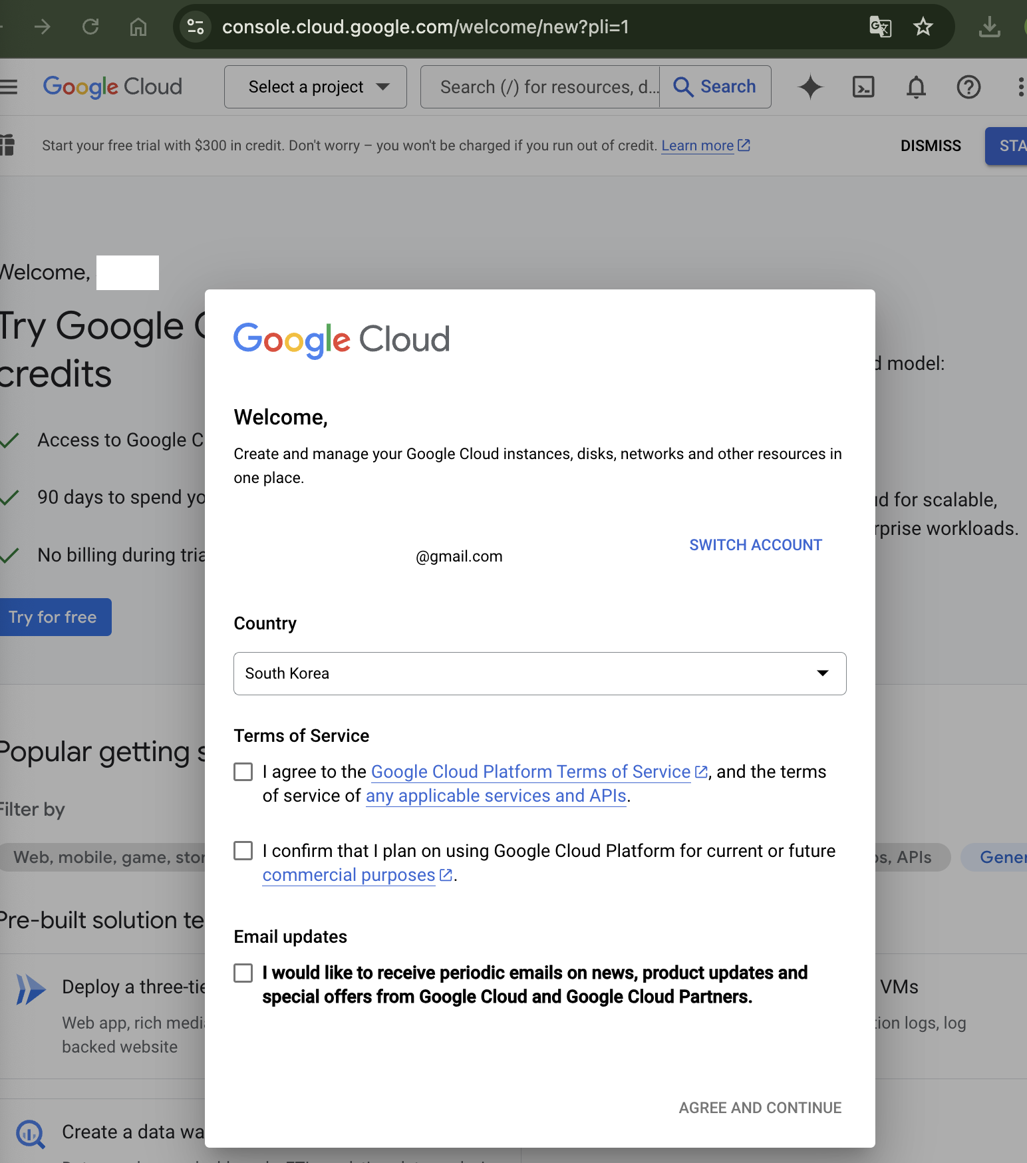Click the Google Cloud logo in header
Screen dimensions: 1027x1163
112,86
